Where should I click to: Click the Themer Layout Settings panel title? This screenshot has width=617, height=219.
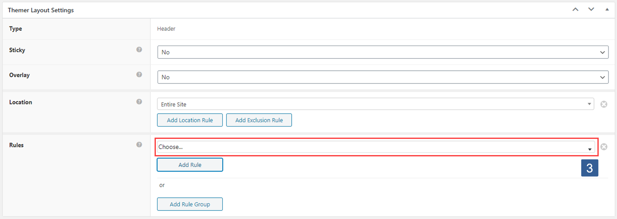click(41, 10)
